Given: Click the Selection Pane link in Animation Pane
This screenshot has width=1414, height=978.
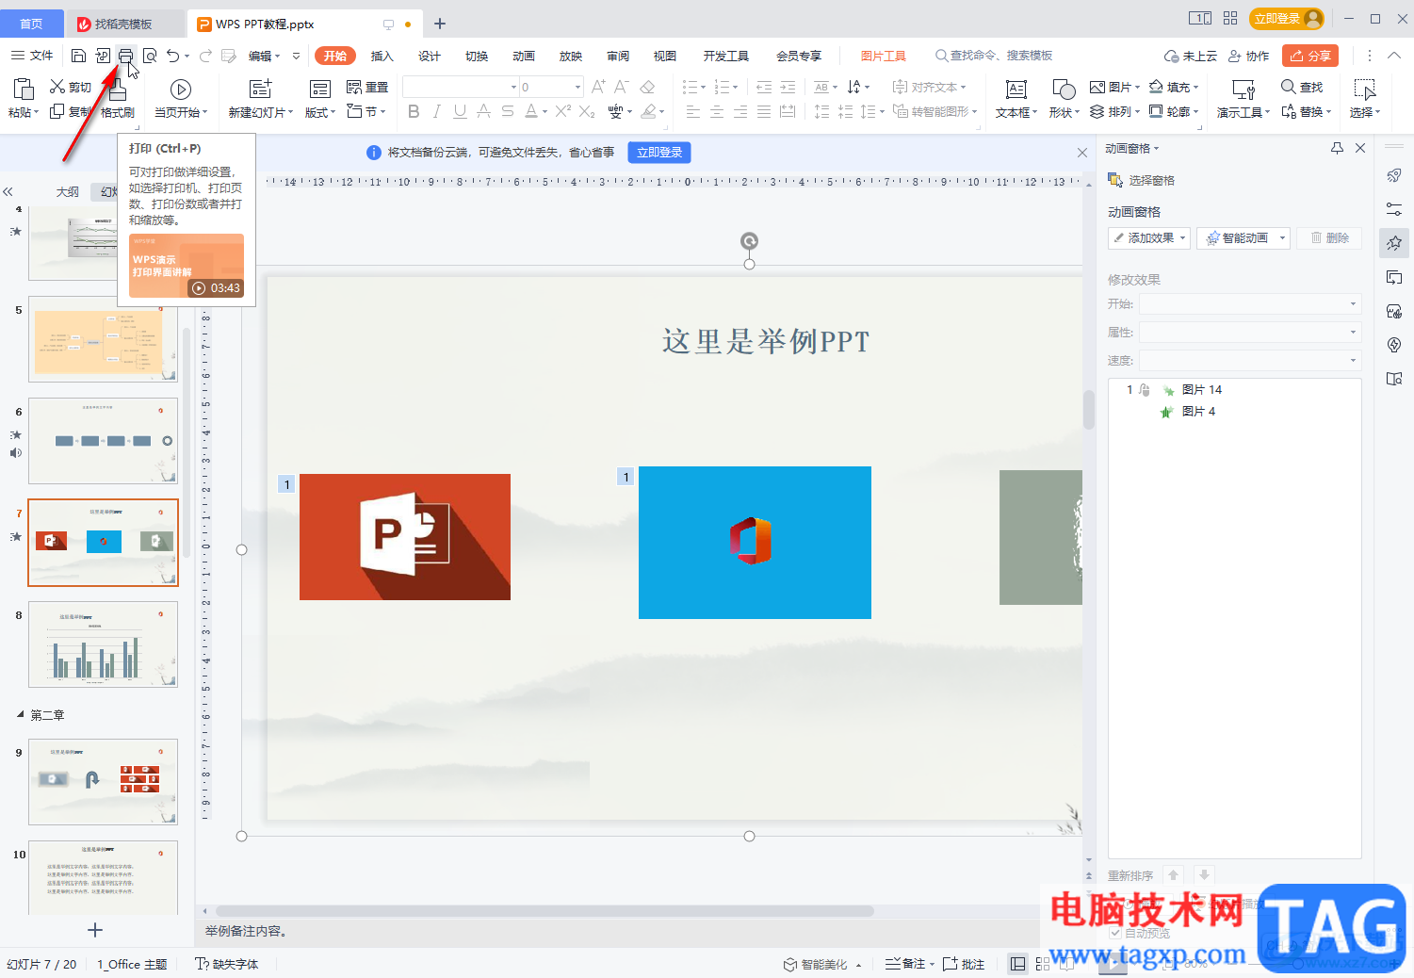Looking at the screenshot, I should pos(1142,180).
